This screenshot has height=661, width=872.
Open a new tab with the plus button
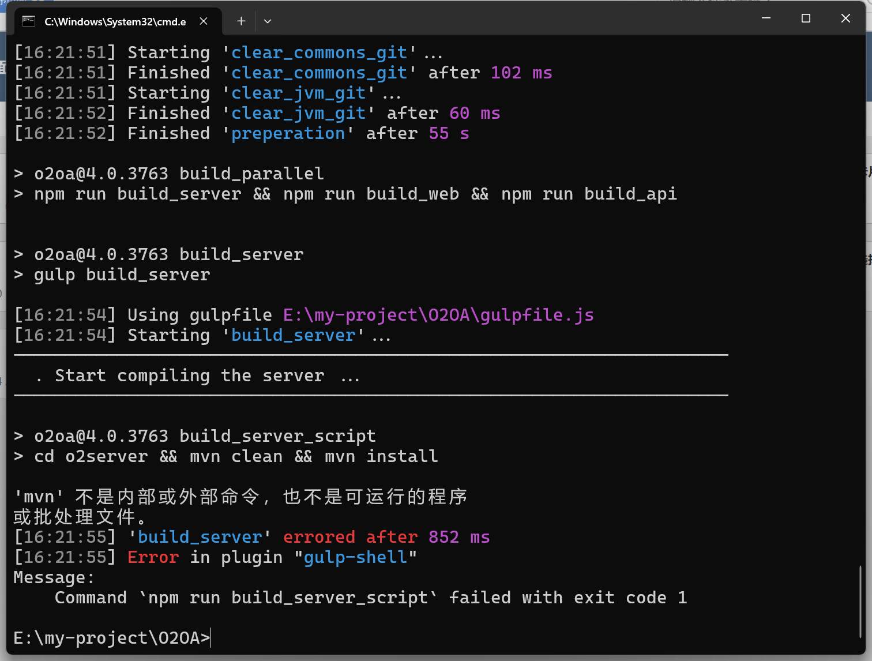[241, 21]
